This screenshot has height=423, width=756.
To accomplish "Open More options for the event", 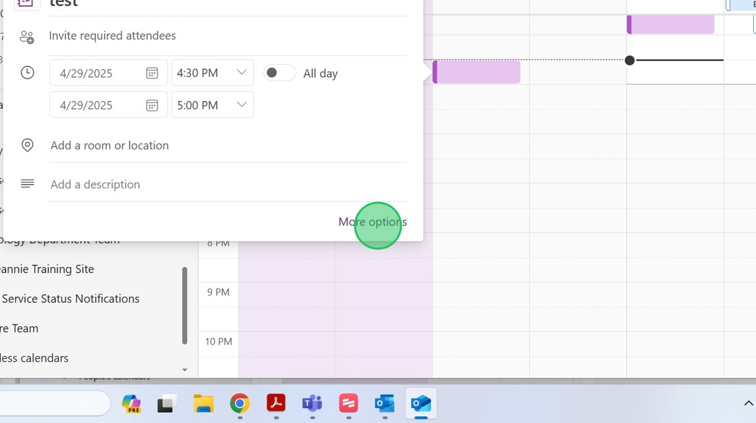I will click(373, 222).
